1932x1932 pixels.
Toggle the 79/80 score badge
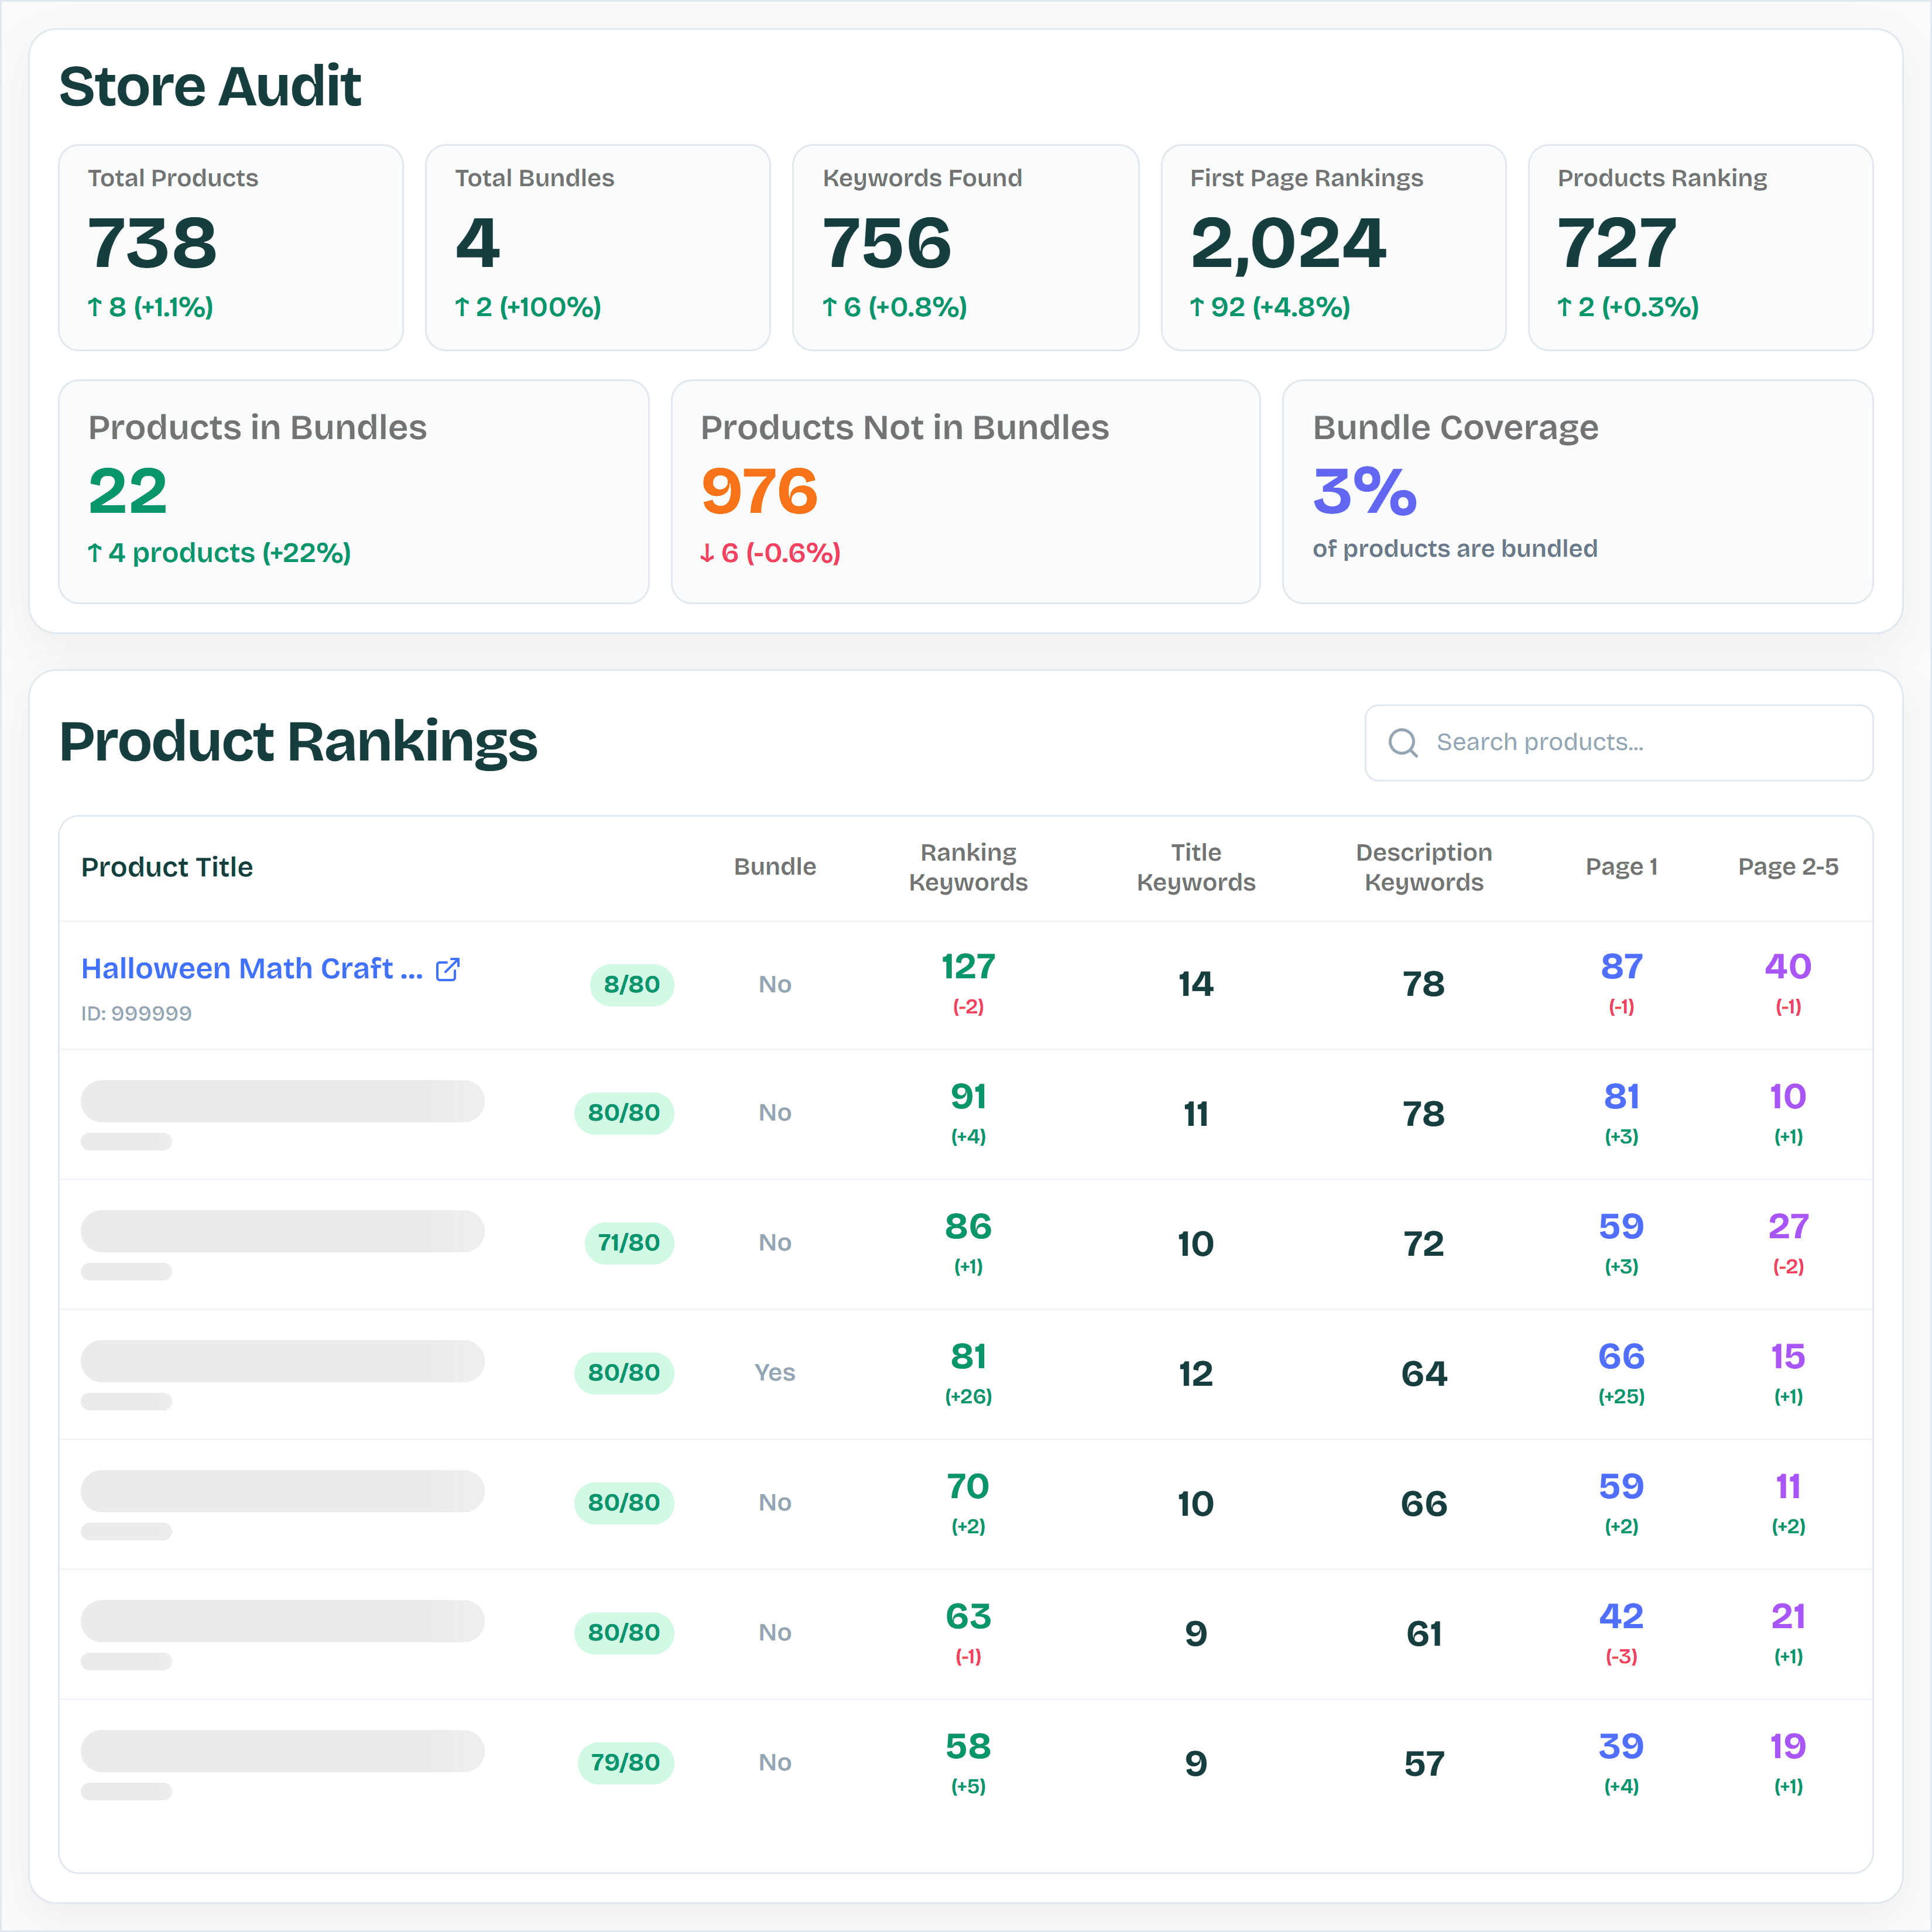[x=626, y=1762]
